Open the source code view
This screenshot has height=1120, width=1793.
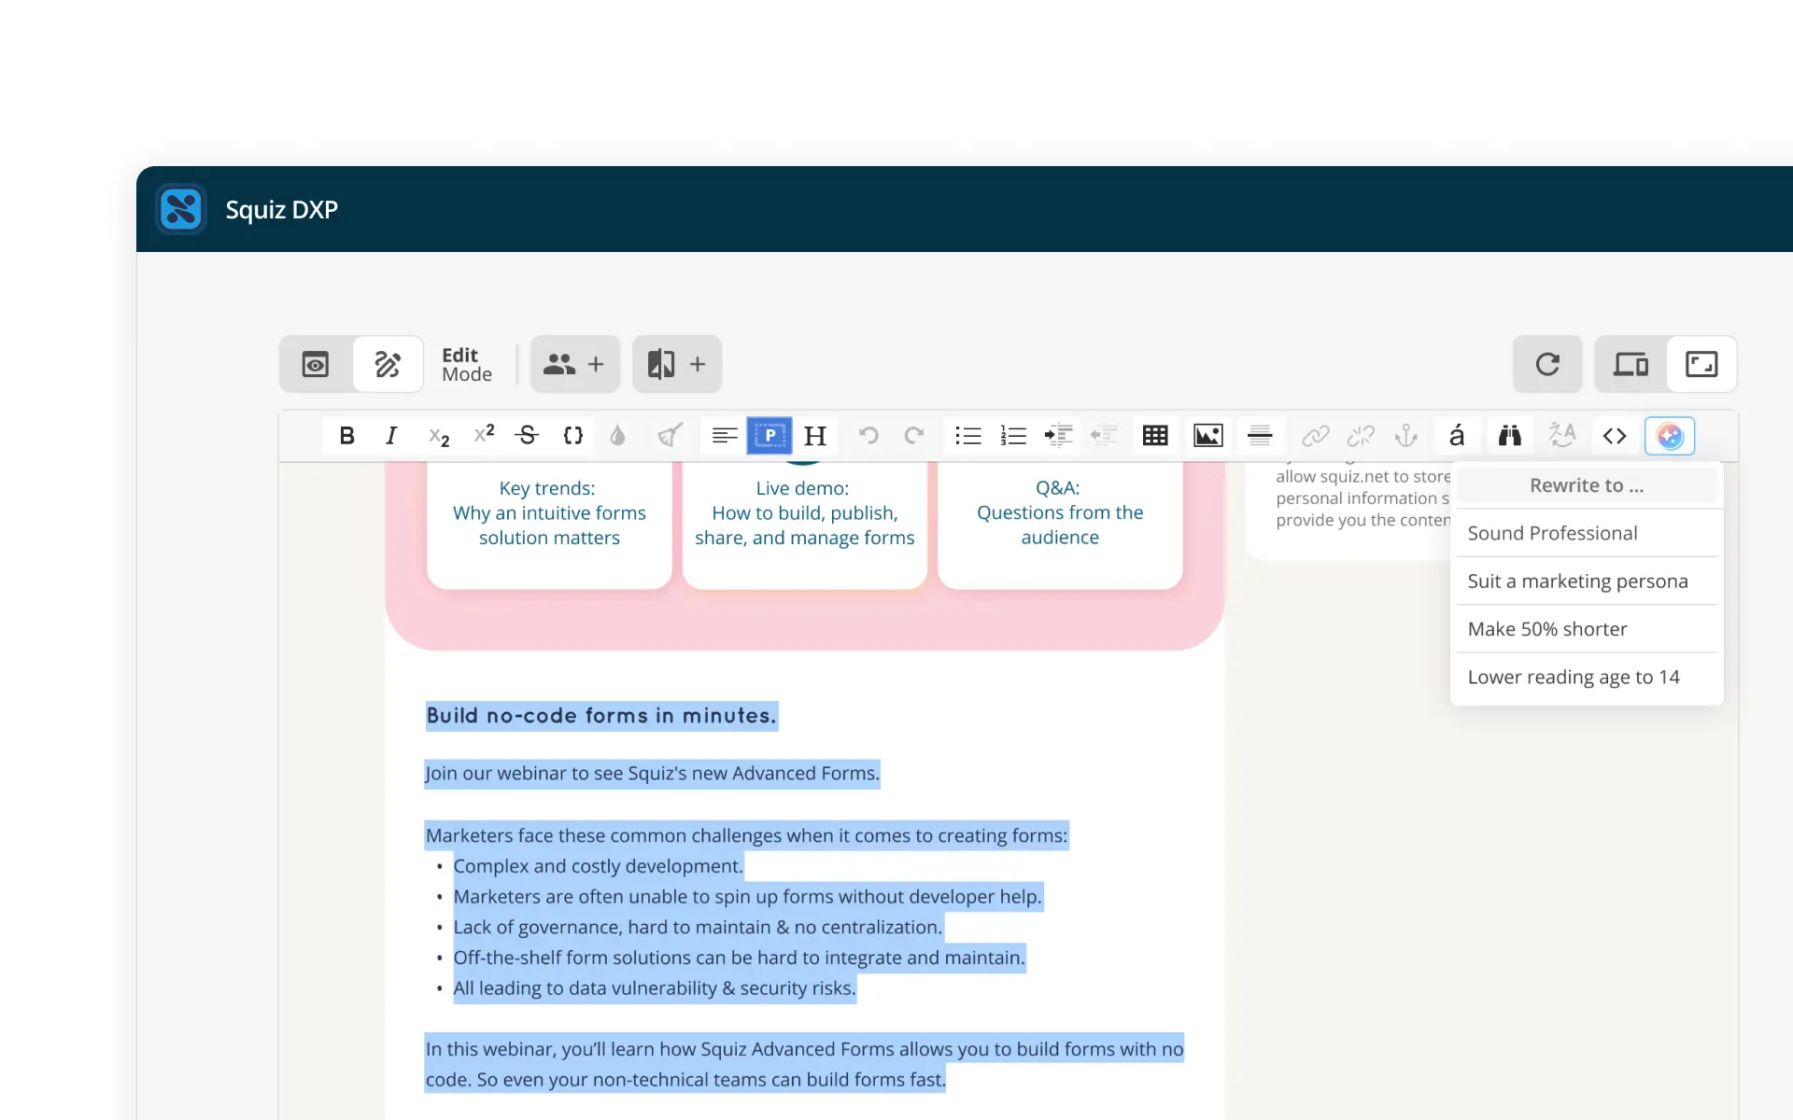point(1615,436)
